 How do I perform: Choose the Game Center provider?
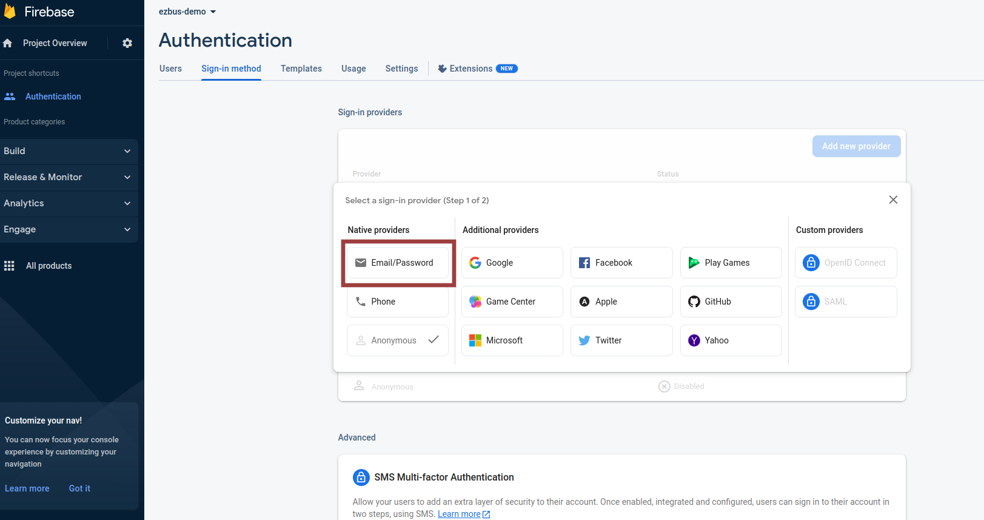pyautogui.click(x=512, y=302)
